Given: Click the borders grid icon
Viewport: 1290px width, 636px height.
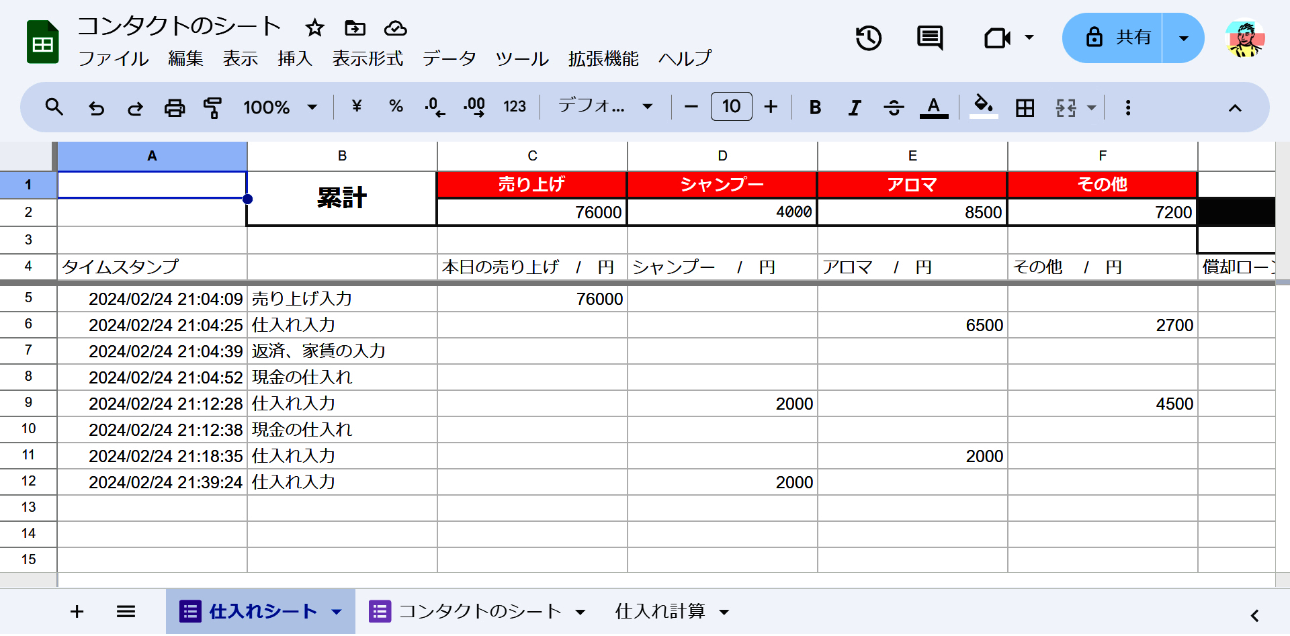Looking at the screenshot, I should click(x=1025, y=107).
